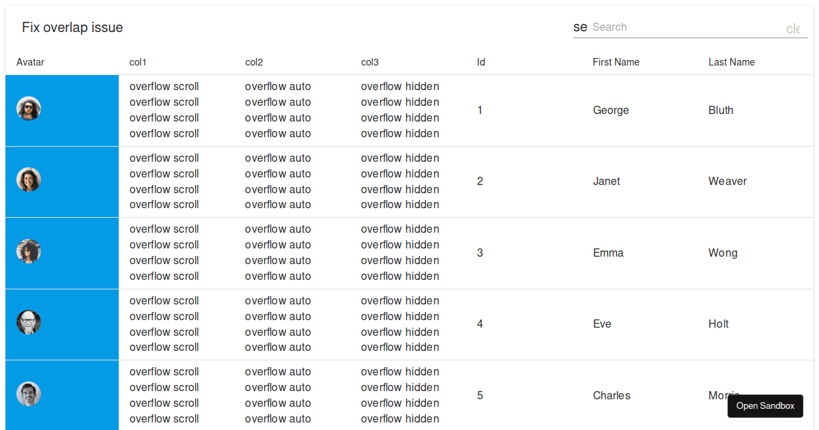Click an 'overflow auto' cell in Janet's row
The image size is (819, 430).
[278, 181]
